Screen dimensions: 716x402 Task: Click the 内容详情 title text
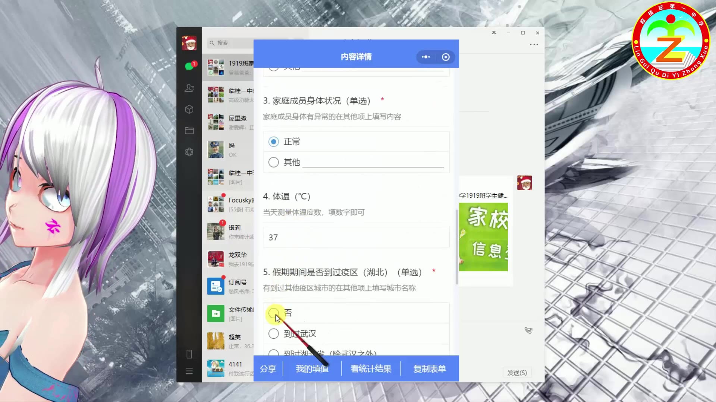point(356,57)
